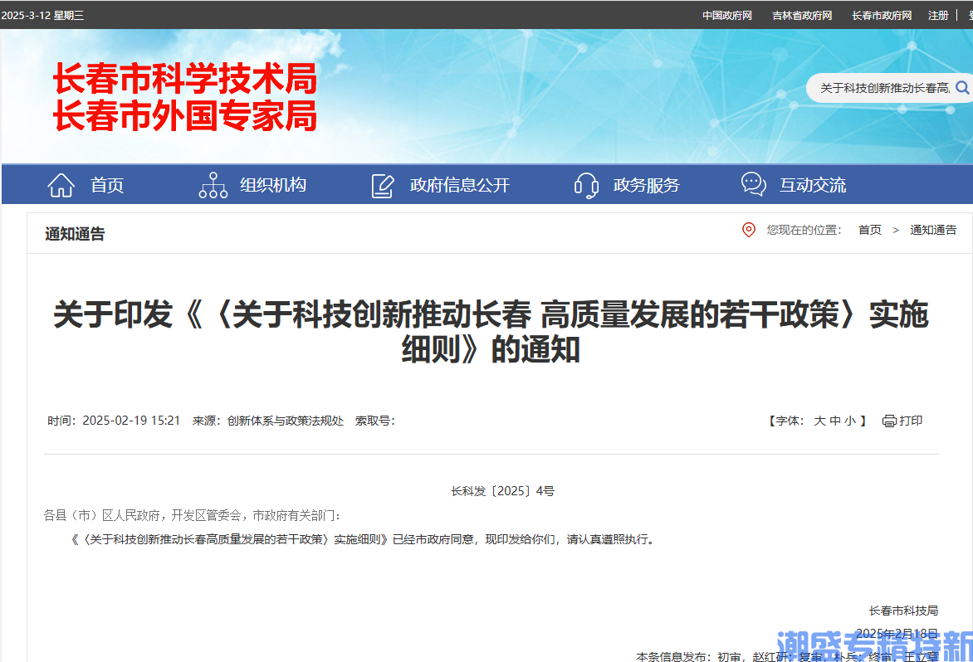Set the font size to 小
973x662 pixels.
point(849,421)
